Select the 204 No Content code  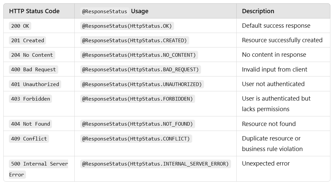[x=32, y=55]
